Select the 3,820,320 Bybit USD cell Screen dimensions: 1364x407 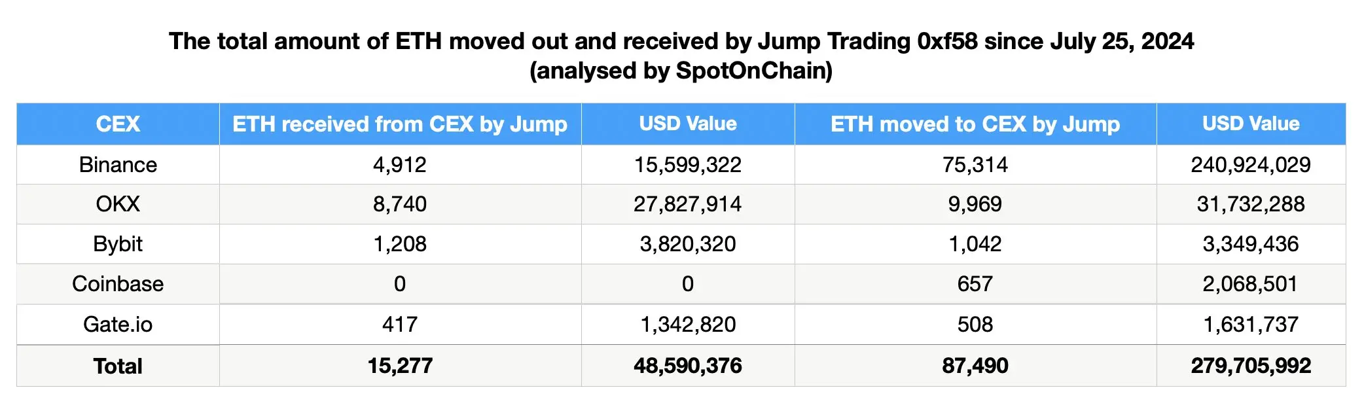tap(688, 244)
